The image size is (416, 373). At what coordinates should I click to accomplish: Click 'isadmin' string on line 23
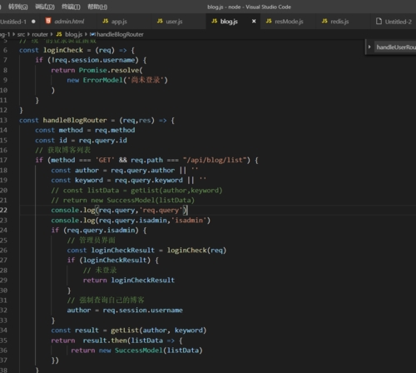tap(189, 221)
